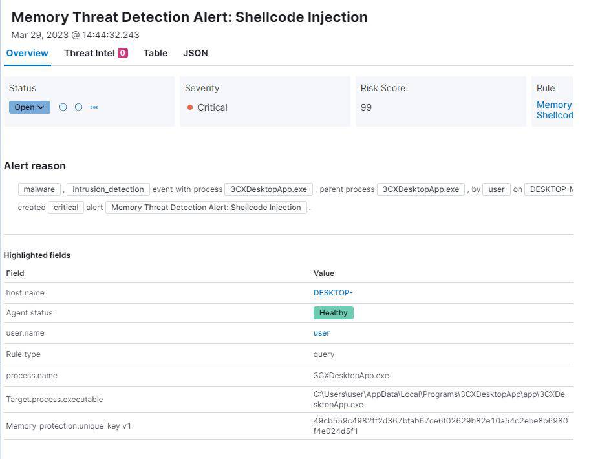
Task: Open more actions ellipsis beside Status
Action: point(94,107)
